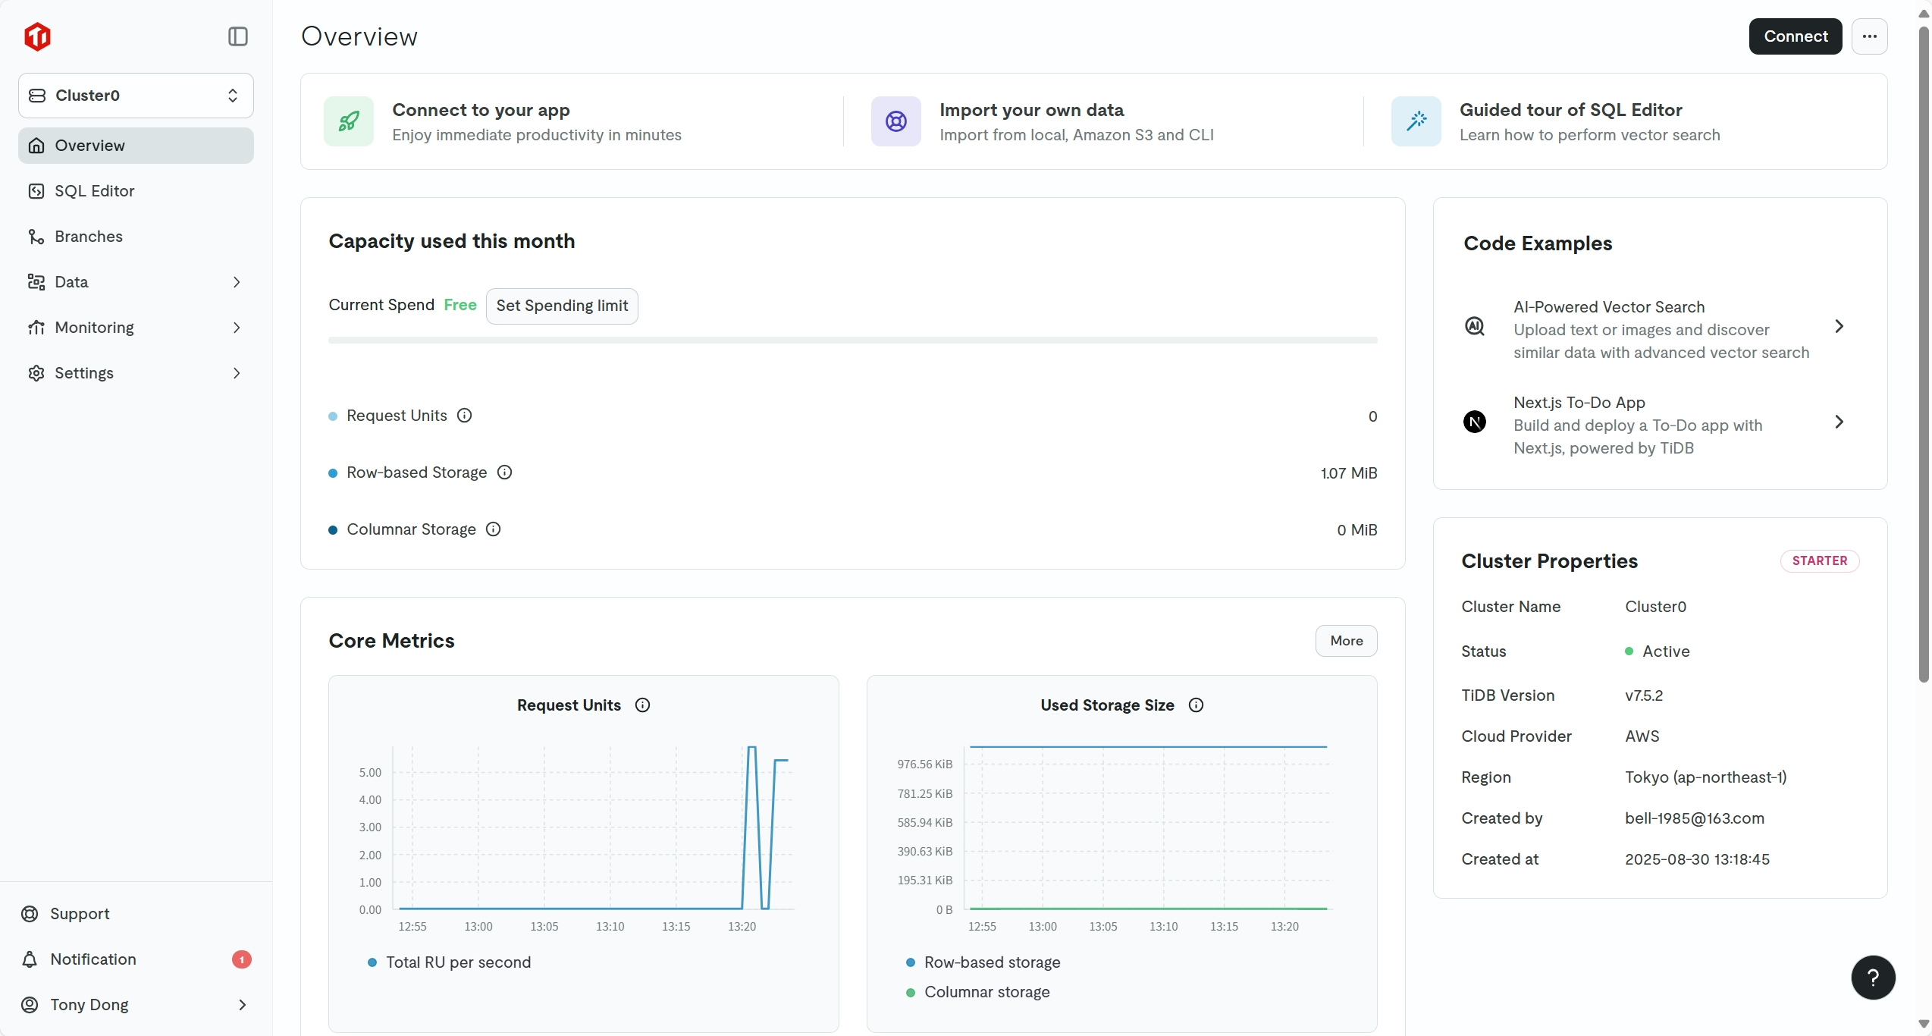Select the v7.5.2 TiDB version text
Screen dimensions: 1932x1036
1644,695
